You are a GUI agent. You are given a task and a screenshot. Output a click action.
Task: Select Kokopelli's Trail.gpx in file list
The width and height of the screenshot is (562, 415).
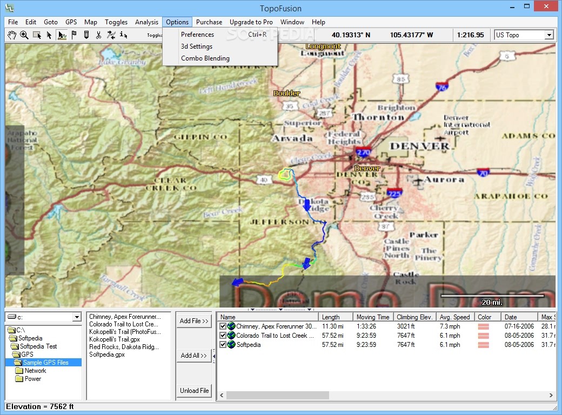[115, 339]
